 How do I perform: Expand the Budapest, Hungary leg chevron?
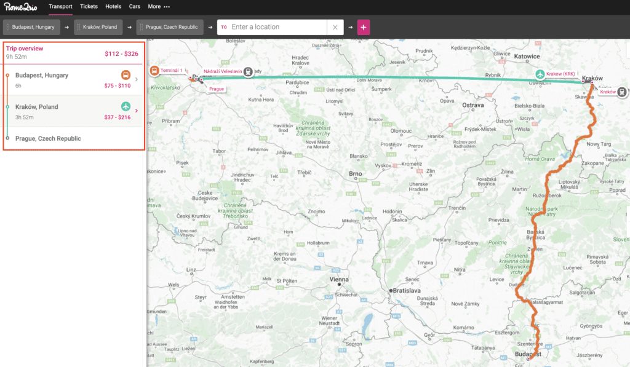pos(136,79)
